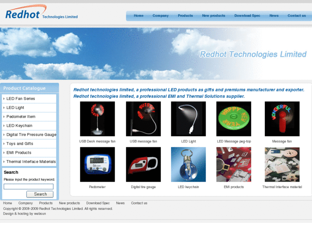This screenshot has width=312, height=234.
Task: Open News in the top navigation bar
Action: (x=274, y=15)
